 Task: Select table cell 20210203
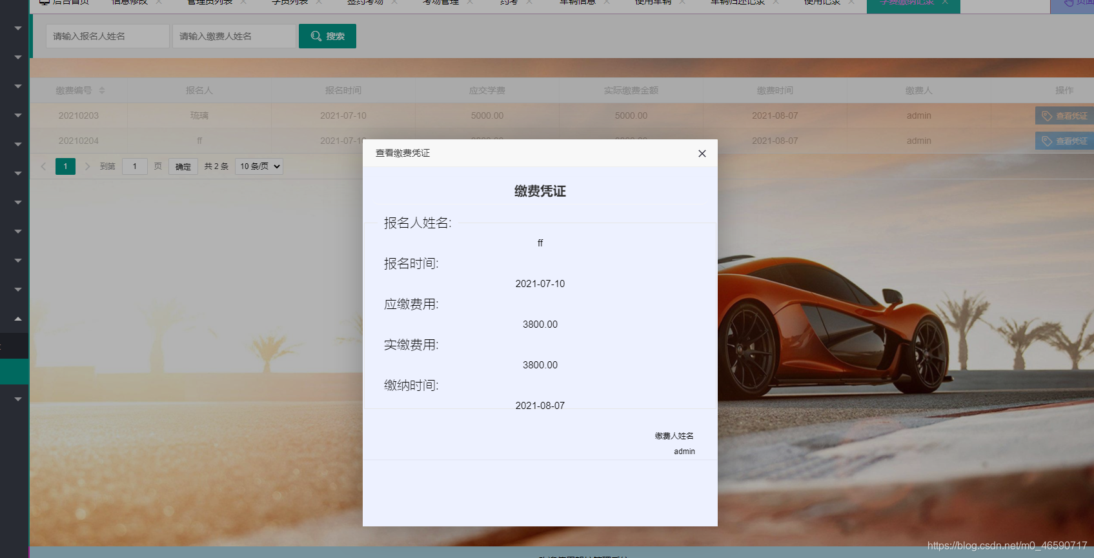pos(79,115)
